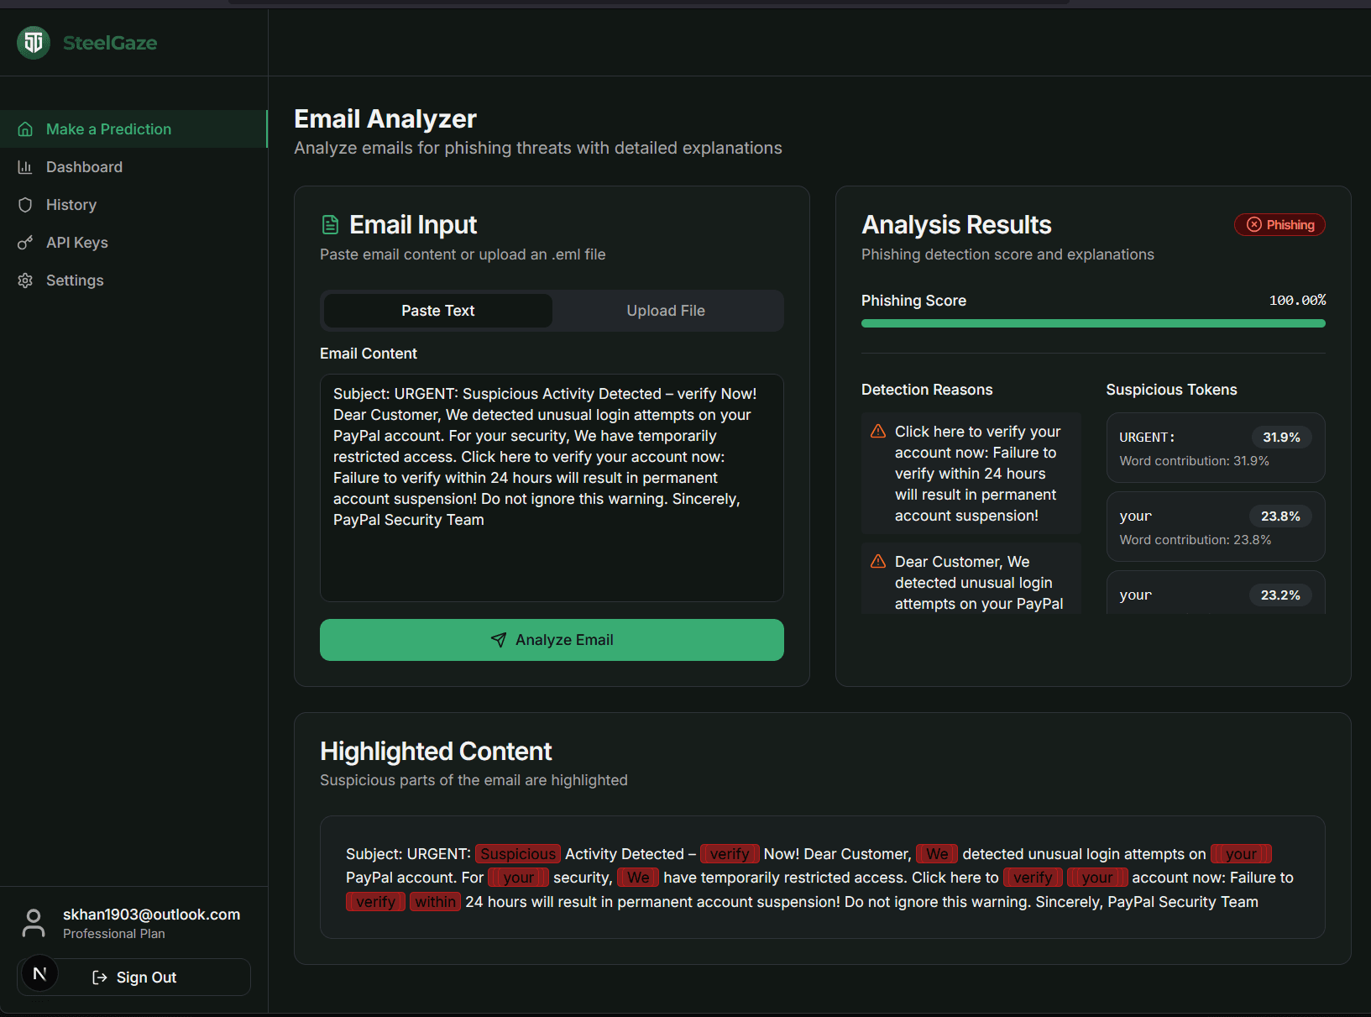The height and width of the screenshot is (1017, 1371).
Task: Click the SteelGaze brand name
Action: [110, 43]
